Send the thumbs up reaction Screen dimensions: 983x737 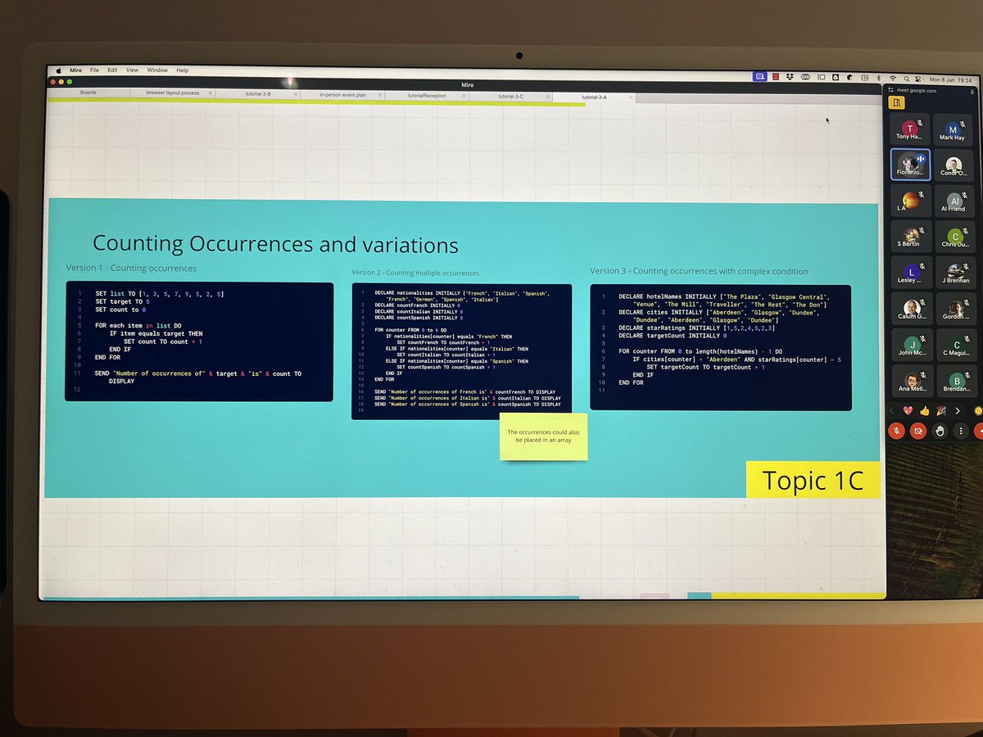[x=925, y=410]
